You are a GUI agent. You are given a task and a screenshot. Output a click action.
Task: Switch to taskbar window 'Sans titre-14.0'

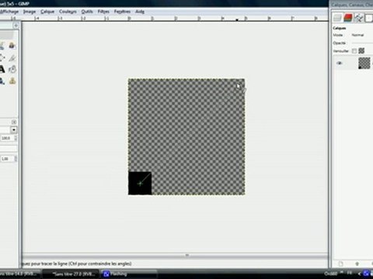[20, 274]
